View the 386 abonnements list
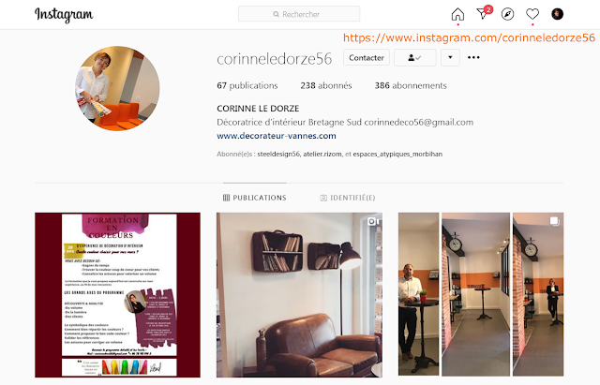 (411, 85)
